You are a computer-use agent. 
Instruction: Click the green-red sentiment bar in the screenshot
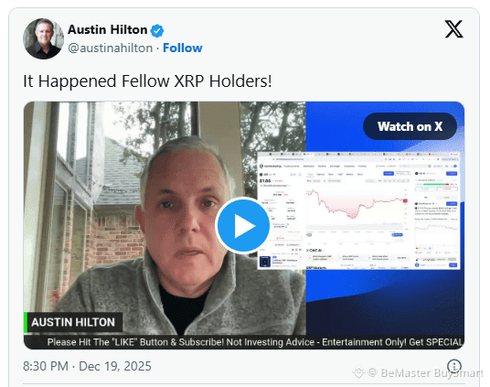[x=436, y=184]
